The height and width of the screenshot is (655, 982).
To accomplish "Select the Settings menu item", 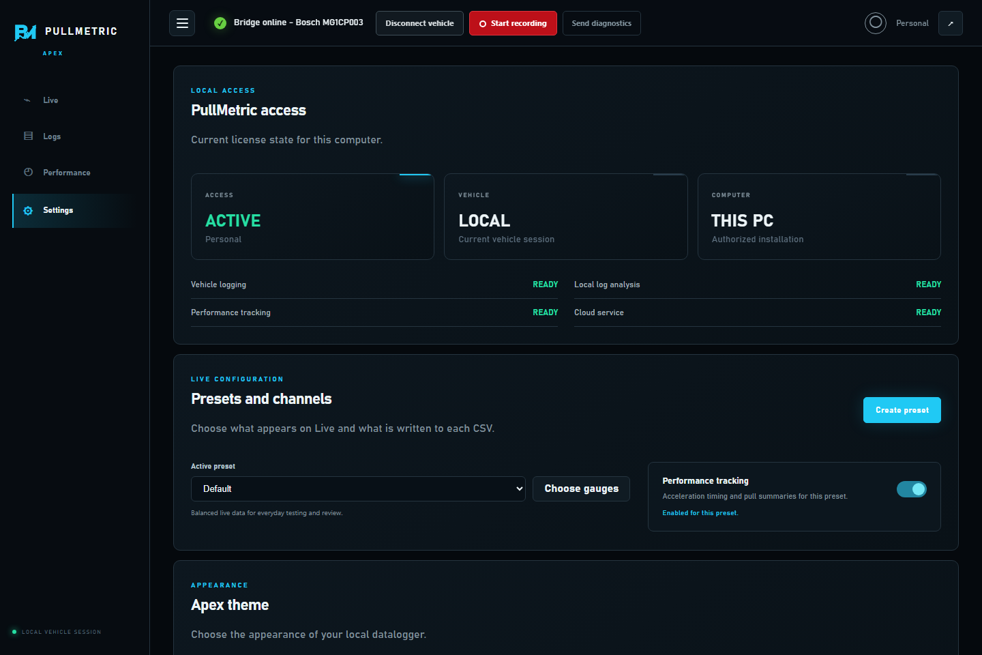I will [x=74, y=211].
